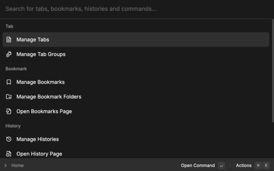Click the Manage Tab Groups icon
This screenshot has width=274, height=171.
9,54
